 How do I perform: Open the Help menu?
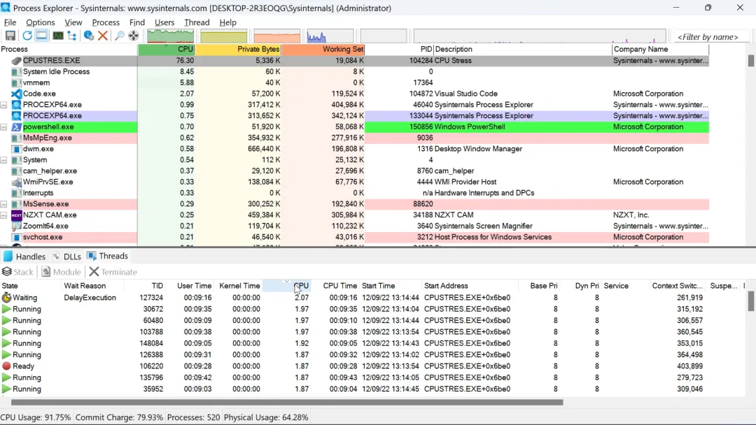pyautogui.click(x=228, y=22)
